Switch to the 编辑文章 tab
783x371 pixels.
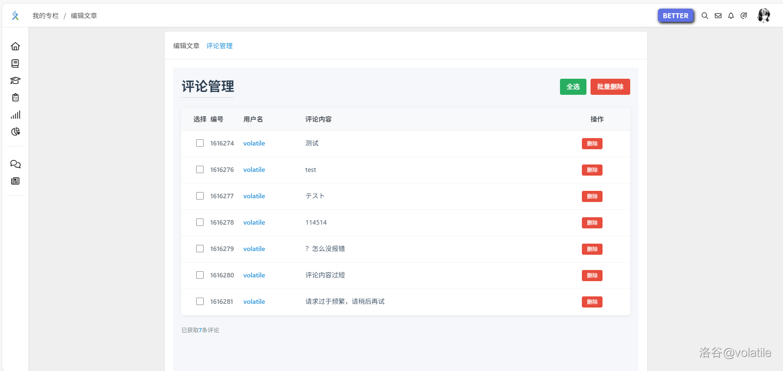(x=186, y=46)
